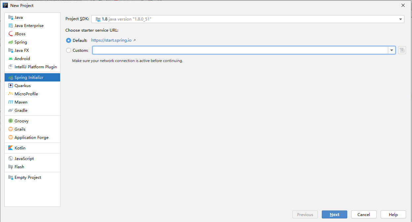
Task: Click the Application Forge icon
Action: [x=11, y=138]
